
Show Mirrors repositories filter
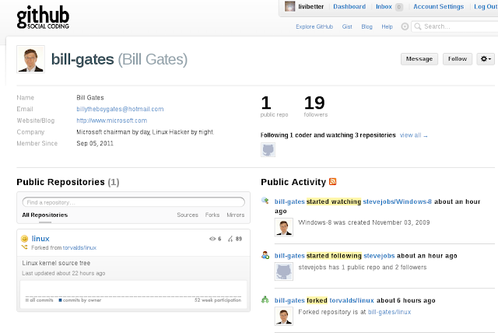click(235, 215)
